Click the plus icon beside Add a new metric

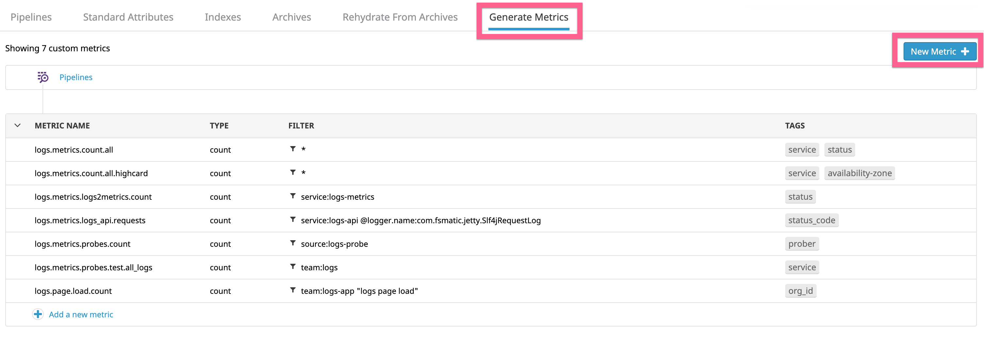pyautogui.click(x=38, y=314)
